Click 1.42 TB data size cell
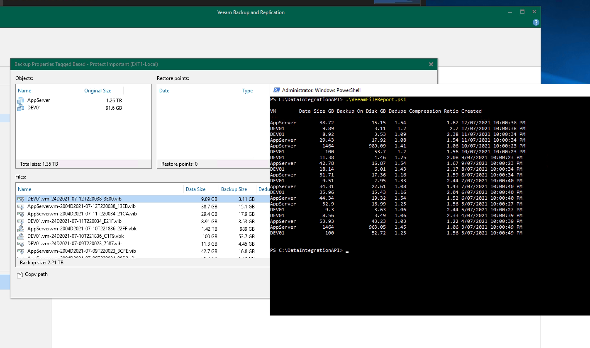Screen dimensions: 590x348 tap(209, 229)
